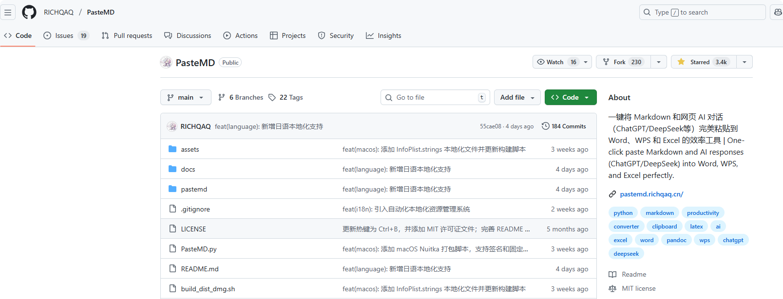
Task: Click the MIT license scale icon
Action: (612, 289)
